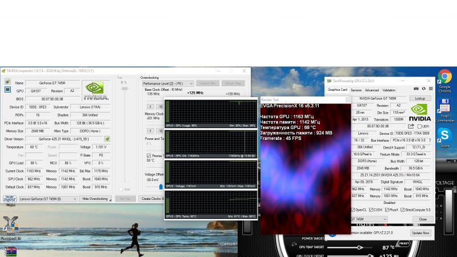Open the sensor monitoring icon in NVIDIA Inspector

pyautogui.click(x=7, y=90)
